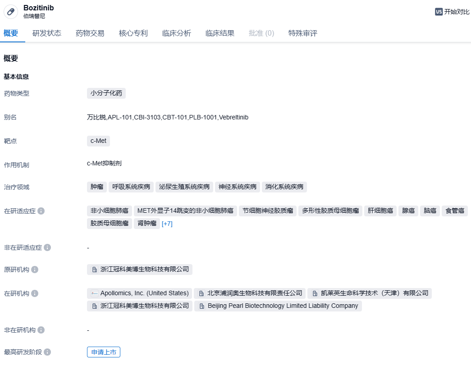Viewport: 471px width, 366px height.
Task: Click info icon beside 最高研发阶段
Action: pyautogui.click(x=47, y=352)
